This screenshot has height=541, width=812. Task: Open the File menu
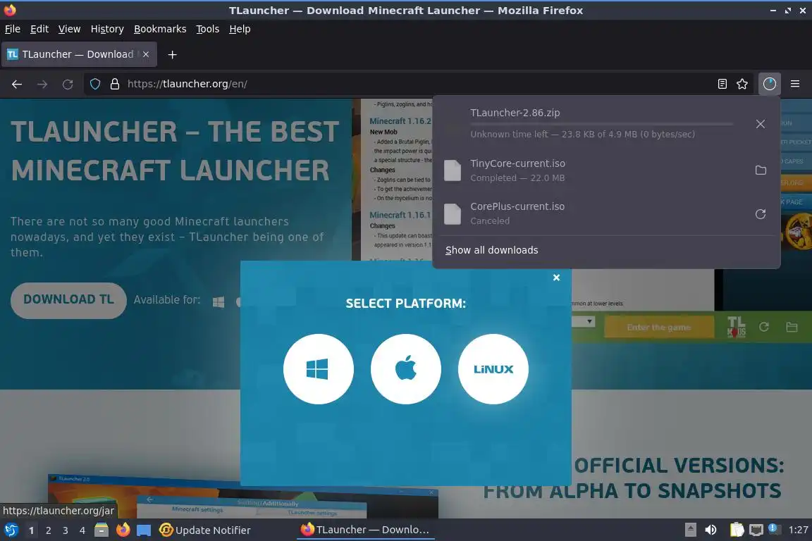[13, 29]
